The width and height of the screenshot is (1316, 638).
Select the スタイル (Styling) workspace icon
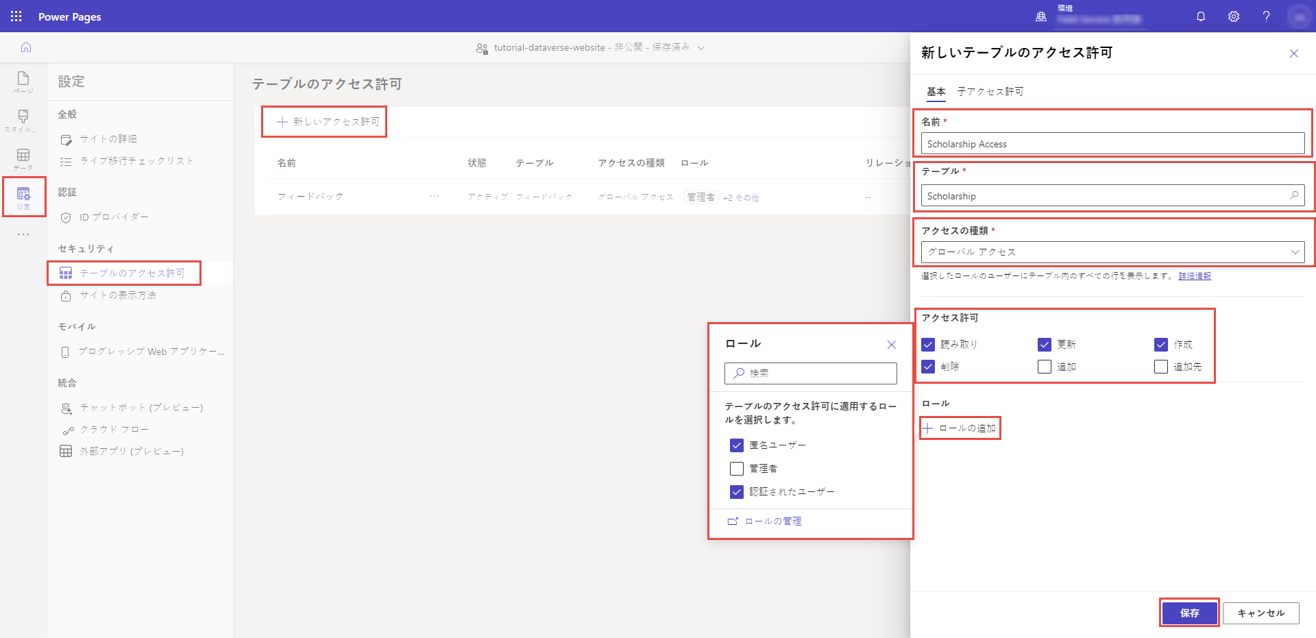coord(23,120)
